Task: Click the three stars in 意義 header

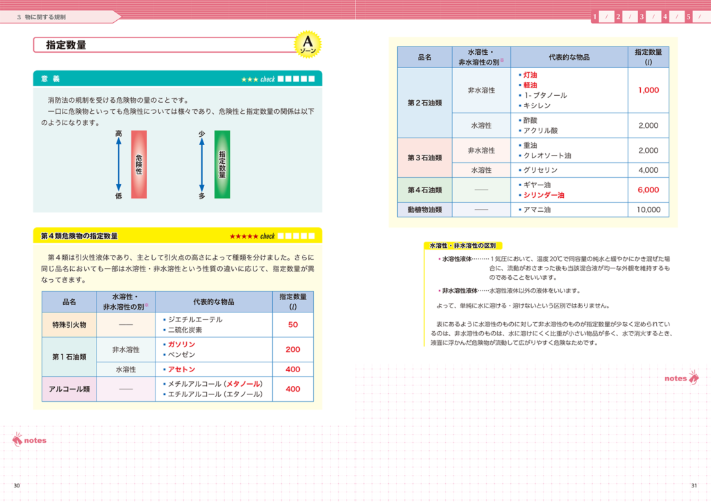Action: (249, 79)
